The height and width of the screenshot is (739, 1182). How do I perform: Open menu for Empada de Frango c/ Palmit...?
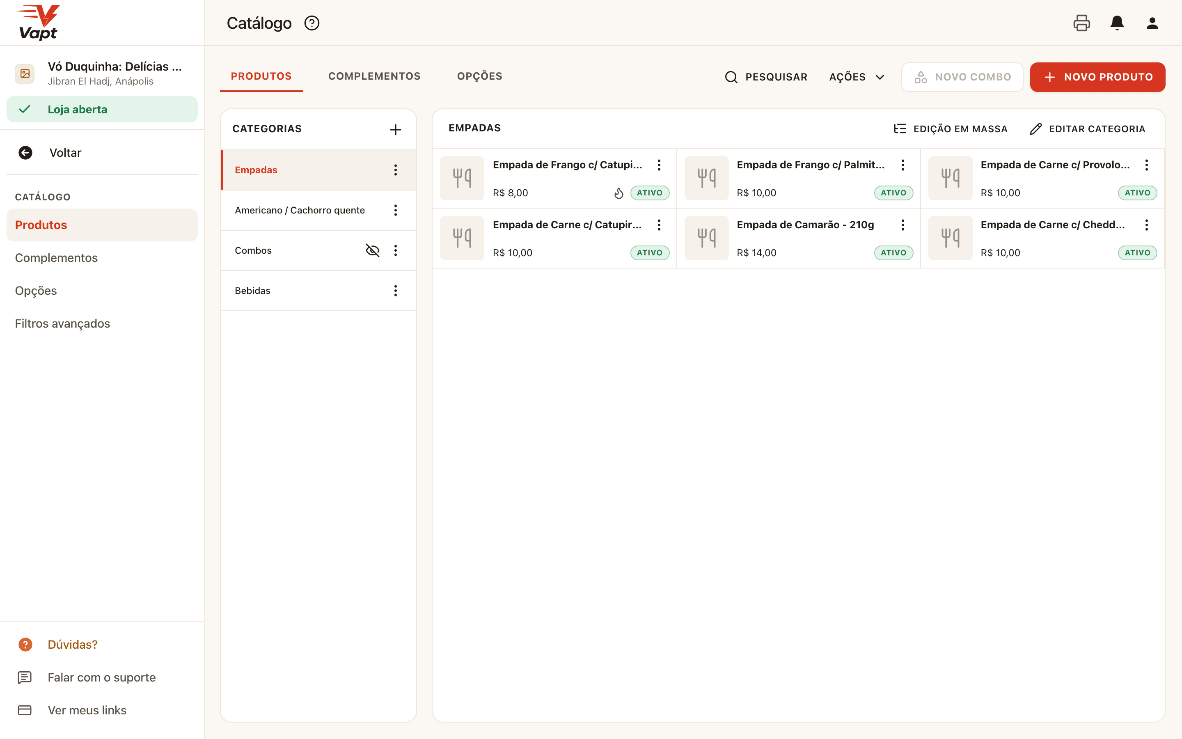(903, 165)
